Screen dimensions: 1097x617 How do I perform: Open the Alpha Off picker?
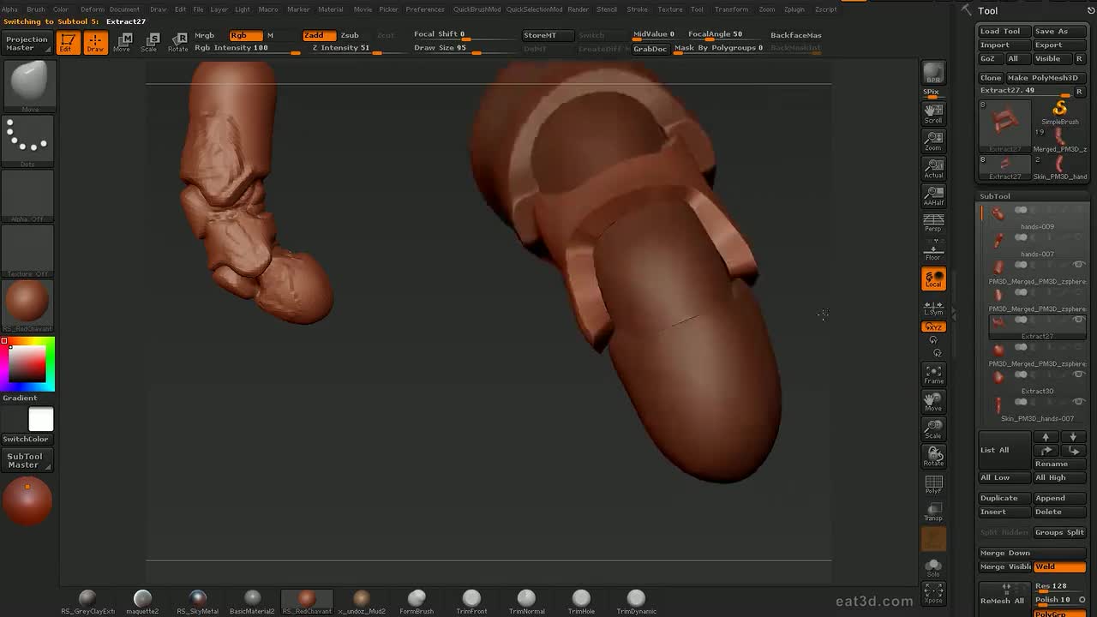click(x=28, y=196)
